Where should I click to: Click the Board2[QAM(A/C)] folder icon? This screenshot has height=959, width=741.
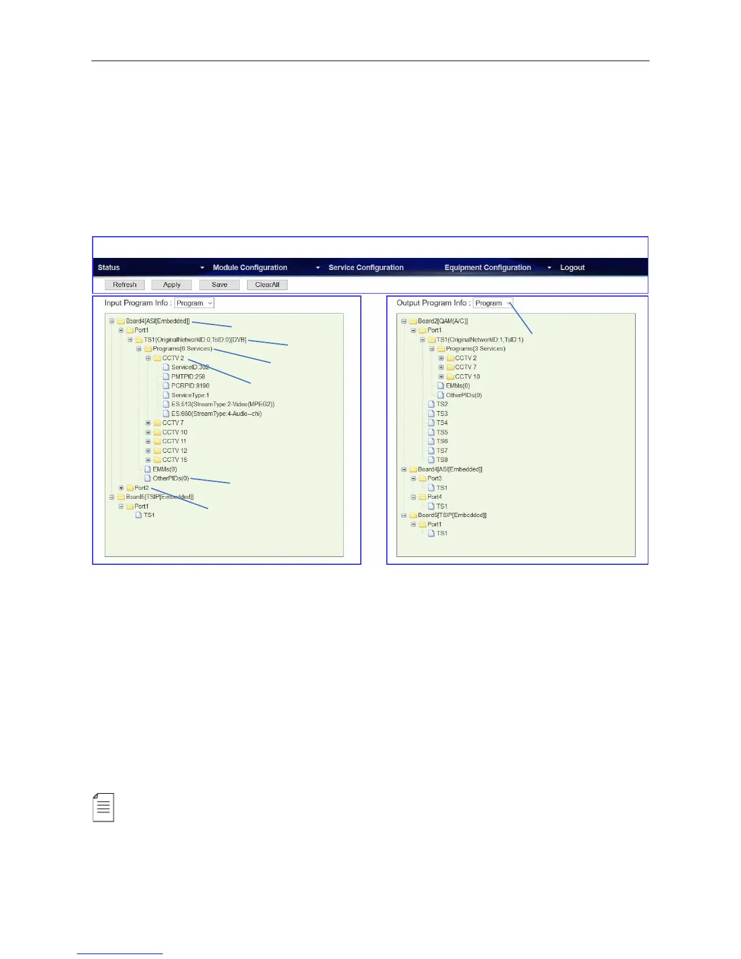click(413, 321)
